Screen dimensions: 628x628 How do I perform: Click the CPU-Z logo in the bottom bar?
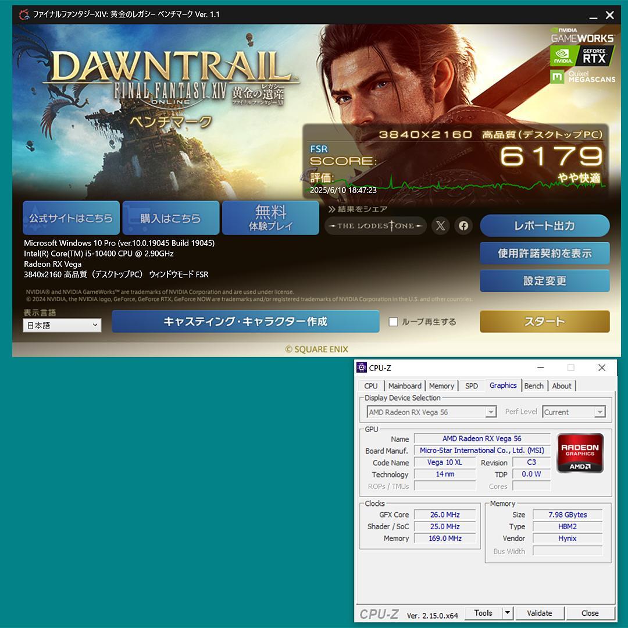(x=381, y=612)
